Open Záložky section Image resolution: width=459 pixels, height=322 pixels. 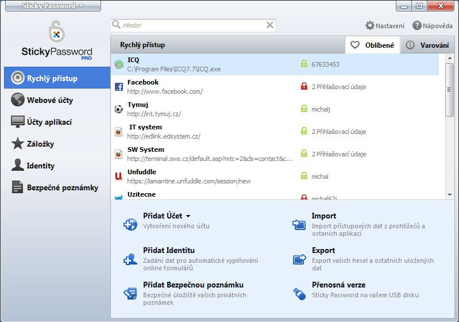pos(57,144)
